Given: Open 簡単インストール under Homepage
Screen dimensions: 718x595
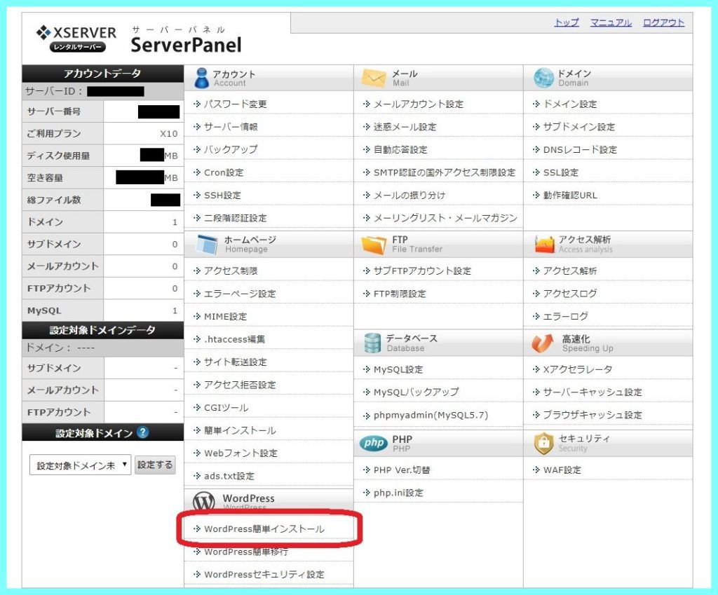Looking at the screenshot, I should 240,431.
